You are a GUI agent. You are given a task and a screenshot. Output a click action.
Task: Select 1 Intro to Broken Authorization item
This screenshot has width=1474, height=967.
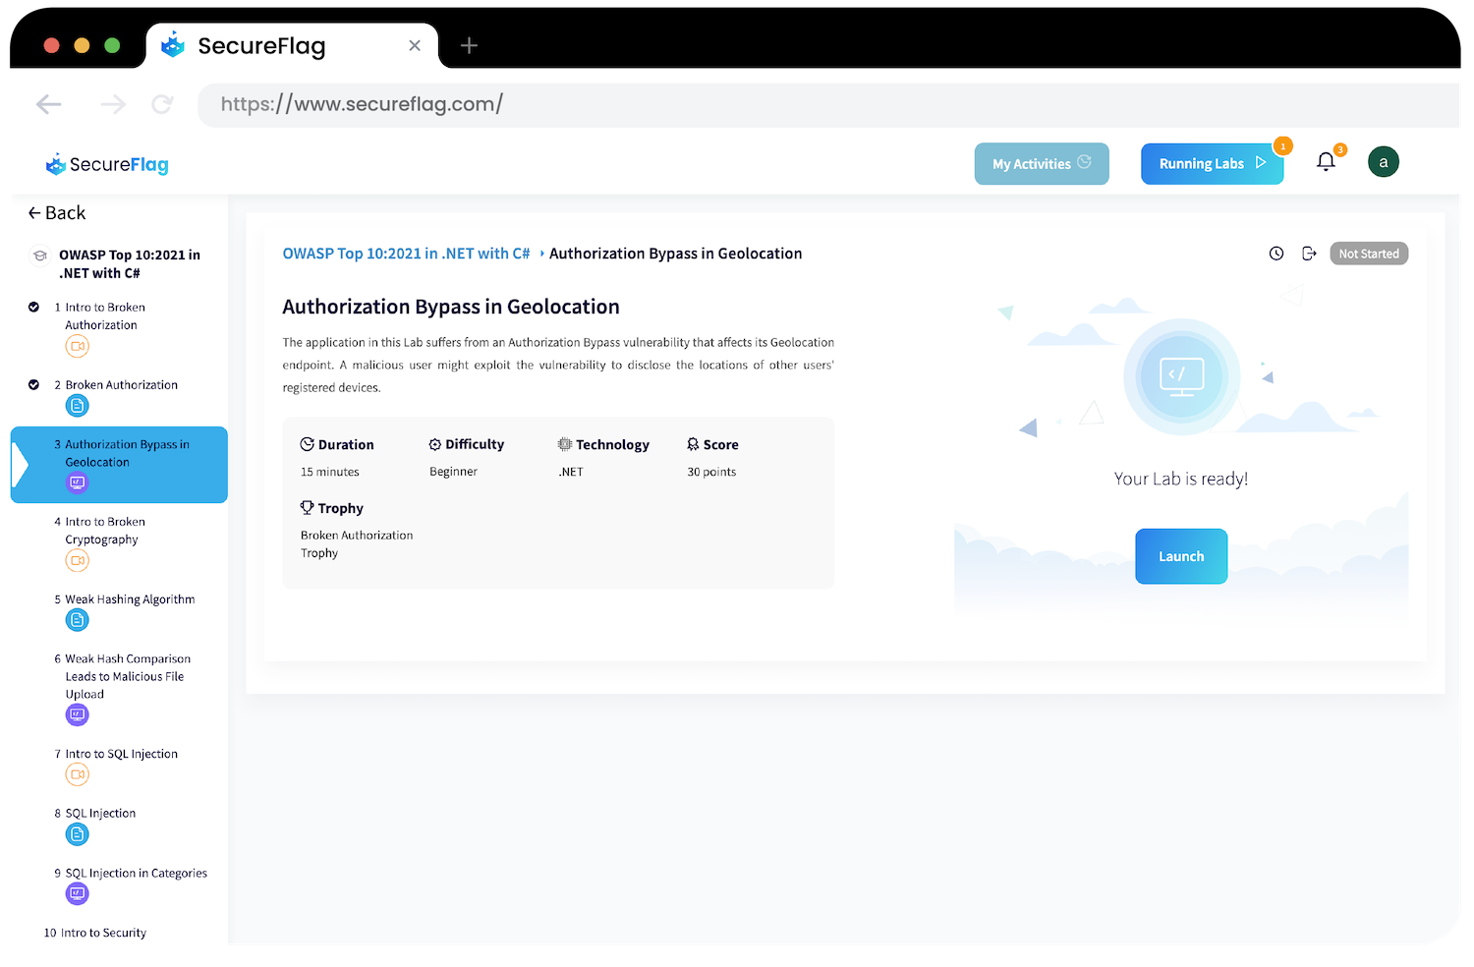click(105, 316)
